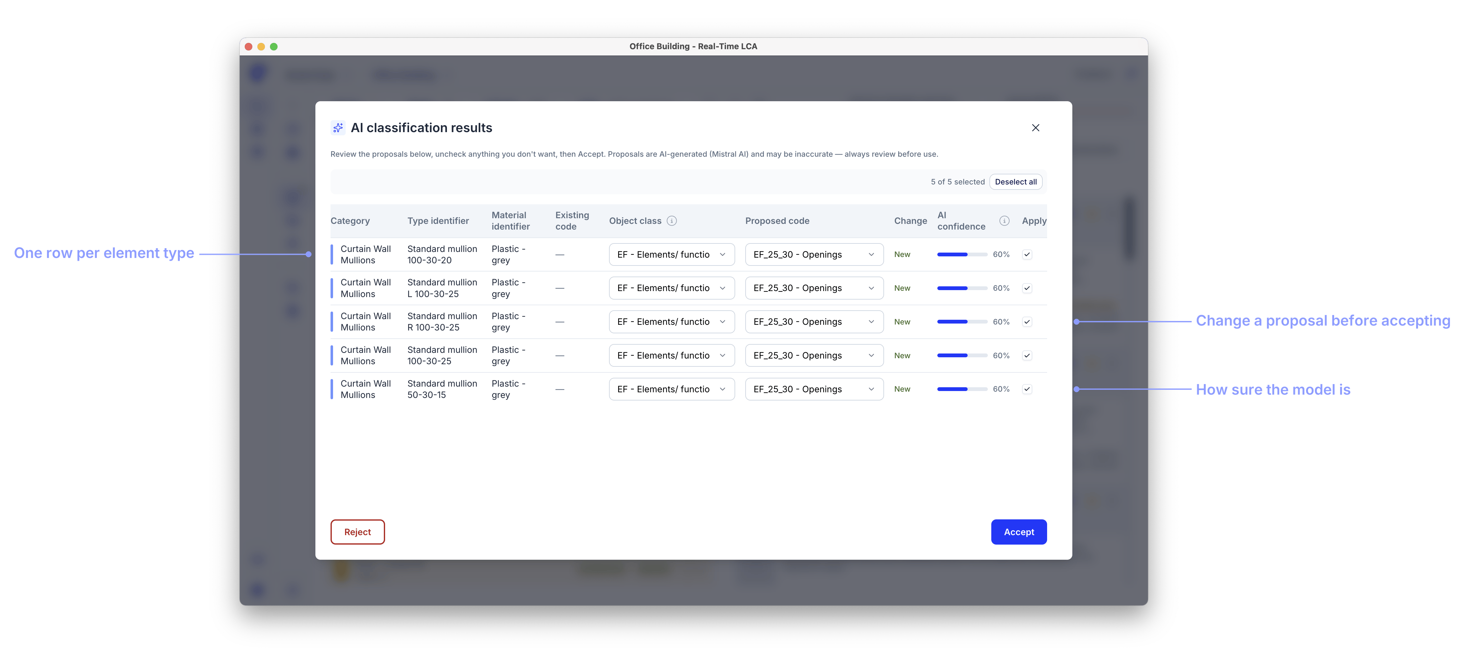Reject the AI proposals
The height and width of the screenshot is (666, 1465).
point(357,532)
